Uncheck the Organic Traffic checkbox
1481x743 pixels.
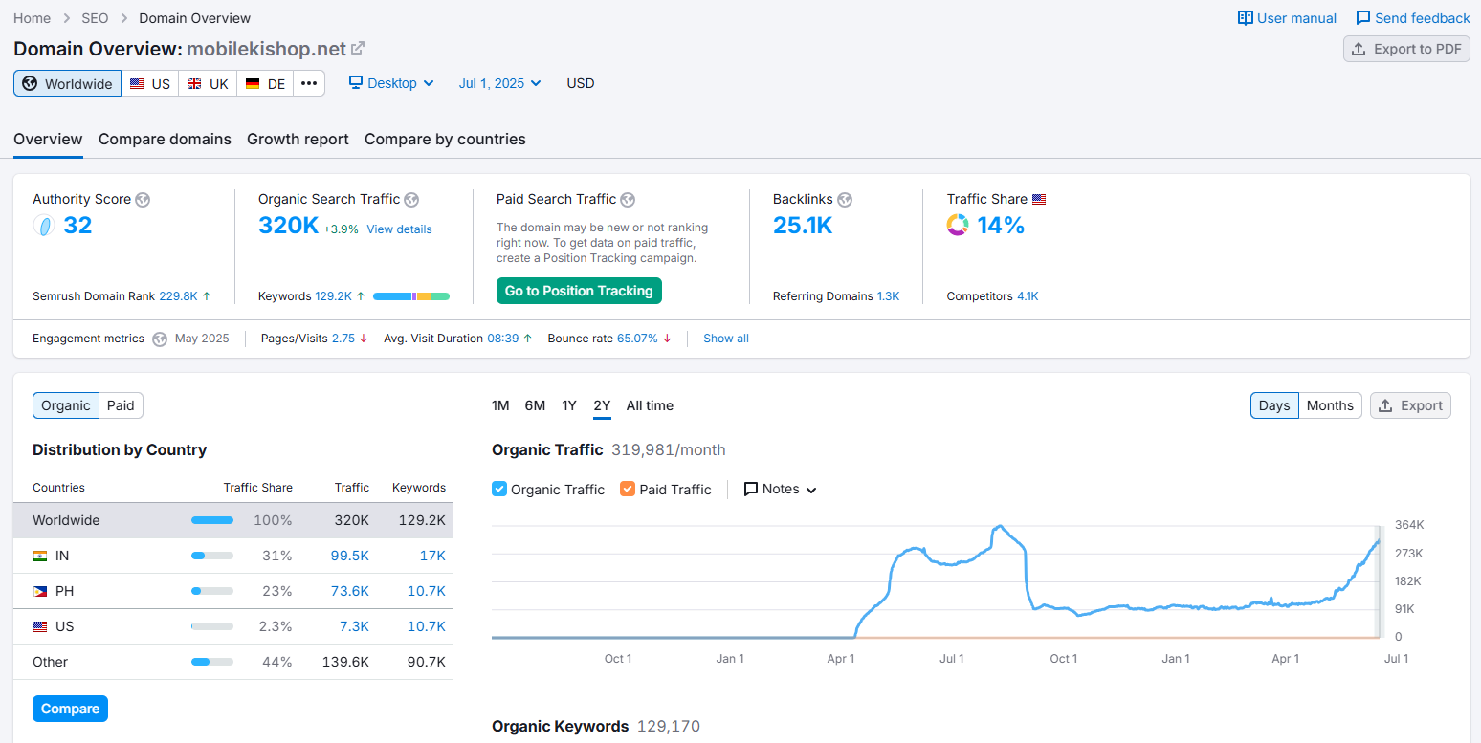click(498, 489)
